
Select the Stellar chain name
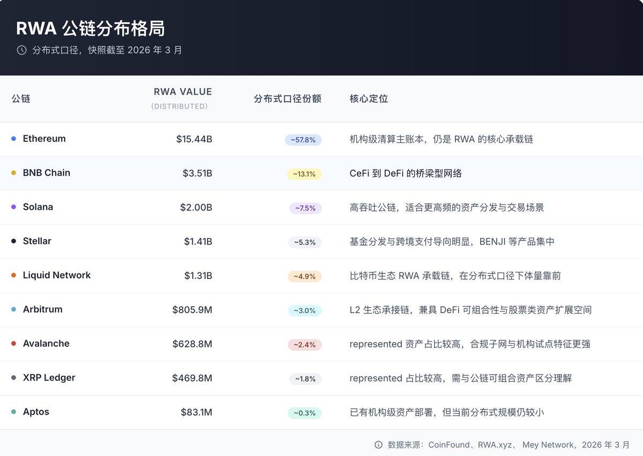coord(37,241)
